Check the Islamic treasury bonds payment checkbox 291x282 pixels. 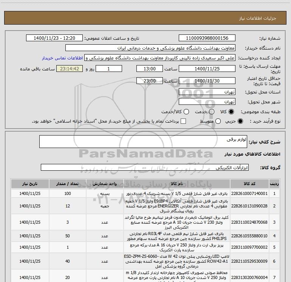pyautogui.click(x=183, y=121)
